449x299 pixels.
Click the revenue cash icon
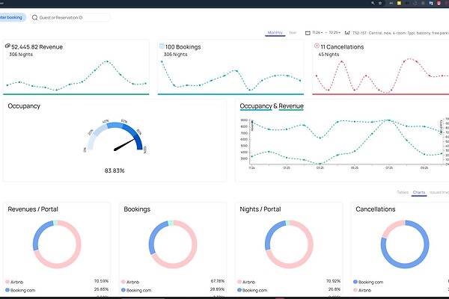(x=7, y=46)
